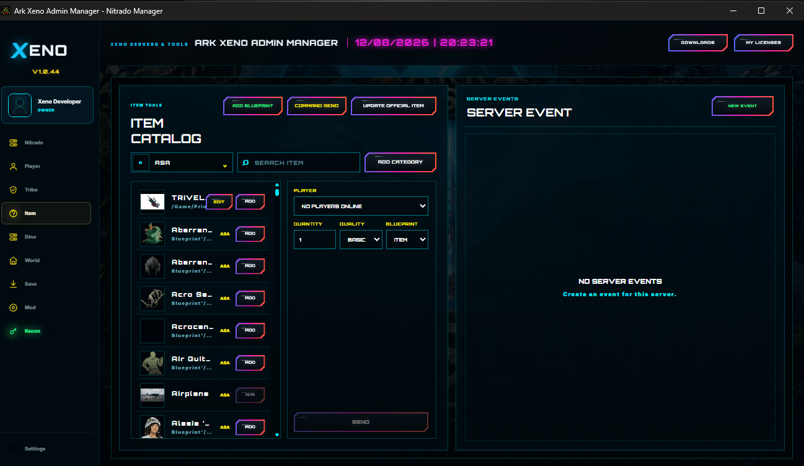Click the Send button below item options

pyautogui.click(x=361, y=422)
